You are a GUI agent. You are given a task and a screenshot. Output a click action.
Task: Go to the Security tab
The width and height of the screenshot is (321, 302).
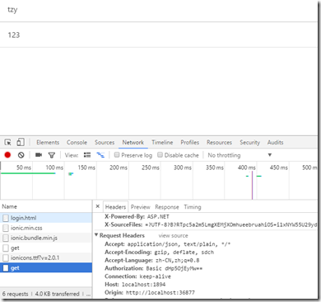249,142
